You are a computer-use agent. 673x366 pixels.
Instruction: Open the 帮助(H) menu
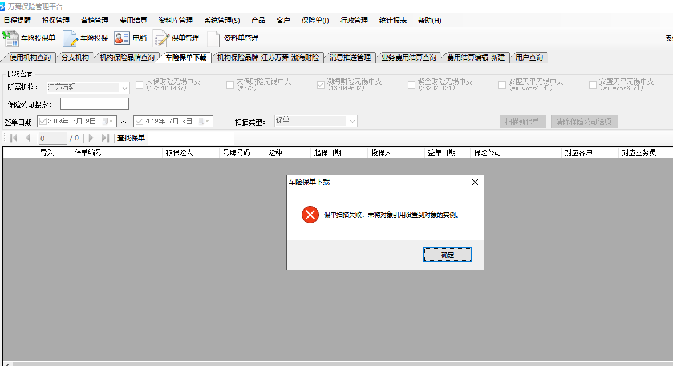click(429, 20)
